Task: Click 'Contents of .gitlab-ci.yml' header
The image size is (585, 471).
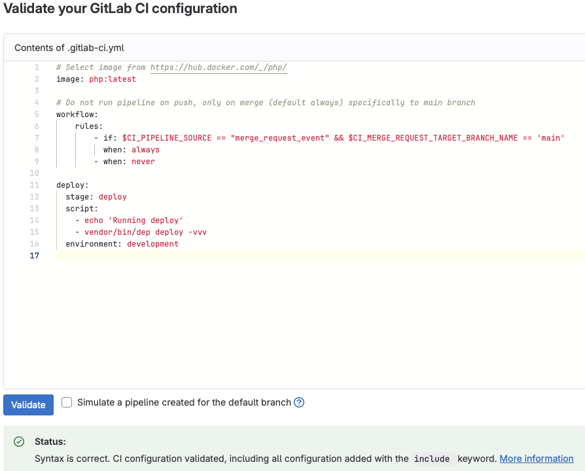Action: coord(69,48)
